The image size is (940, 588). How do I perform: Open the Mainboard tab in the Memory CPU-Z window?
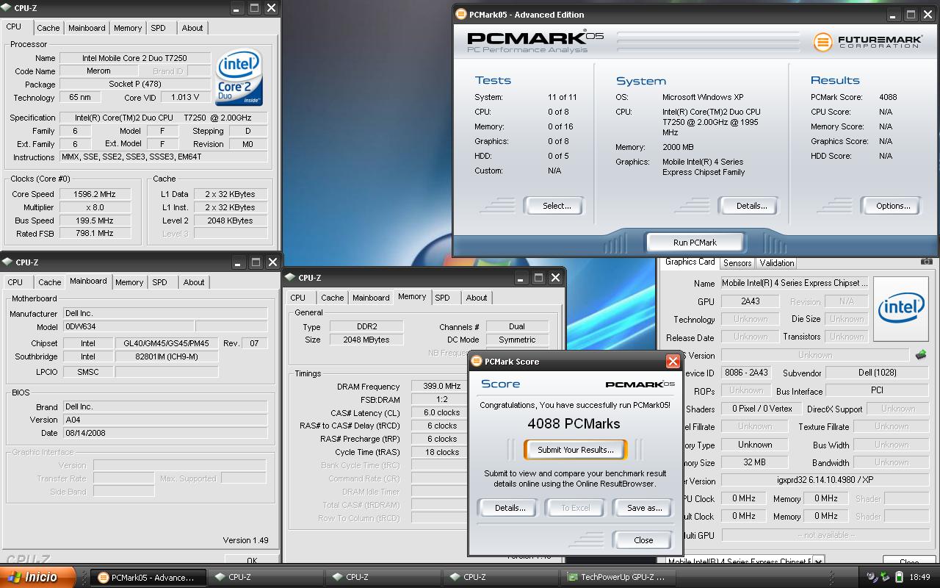tap(371, 298)
